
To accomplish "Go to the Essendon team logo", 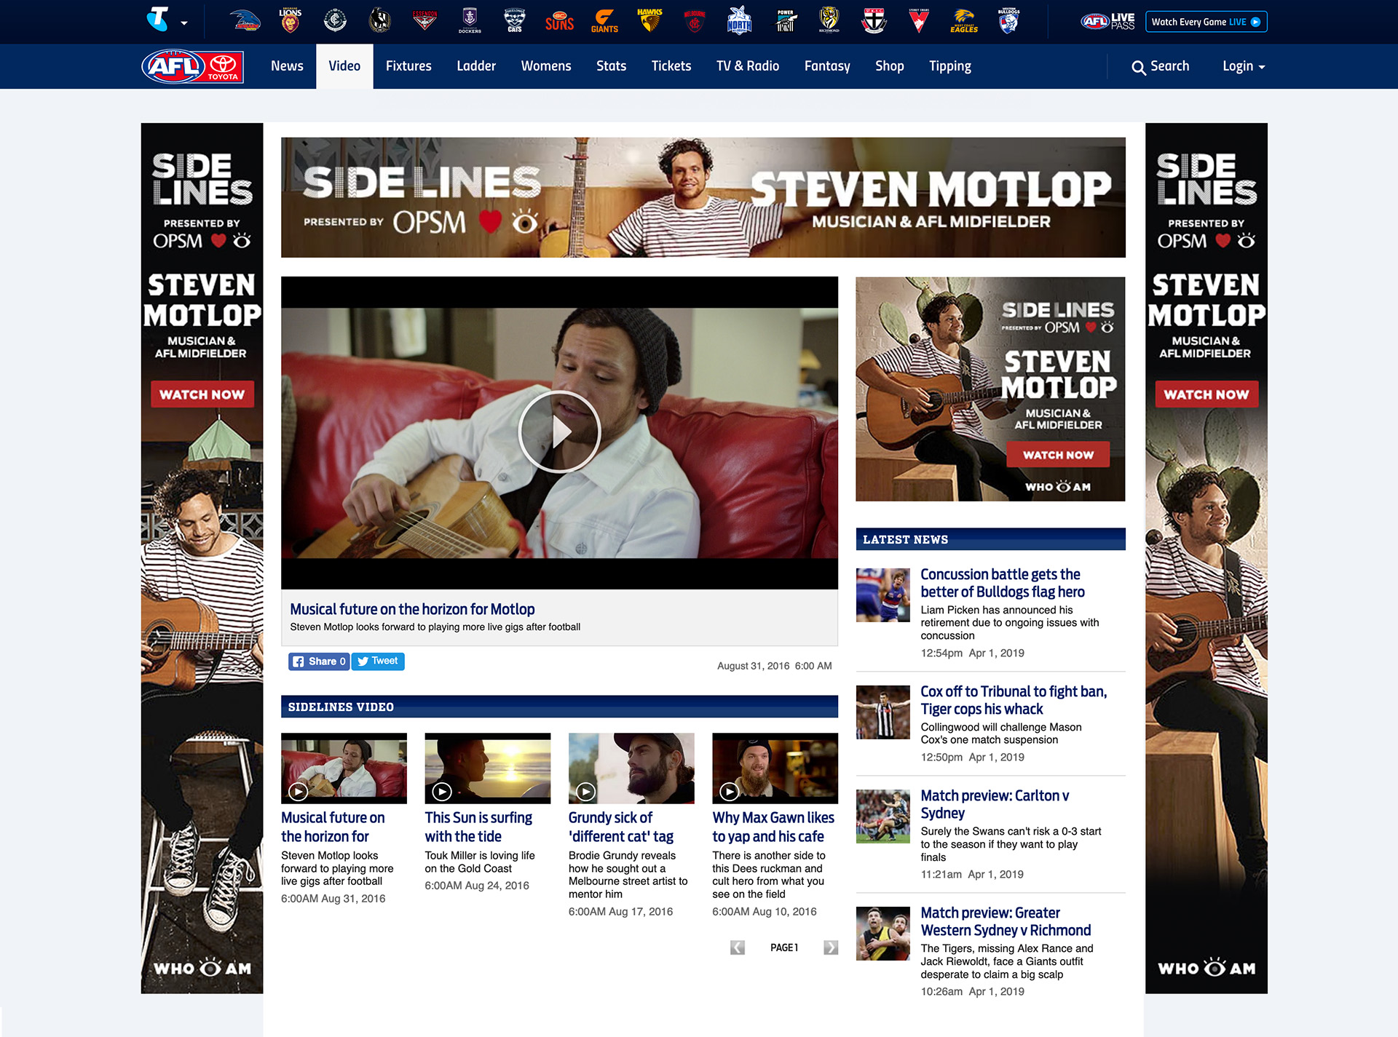I will point(424,20).
